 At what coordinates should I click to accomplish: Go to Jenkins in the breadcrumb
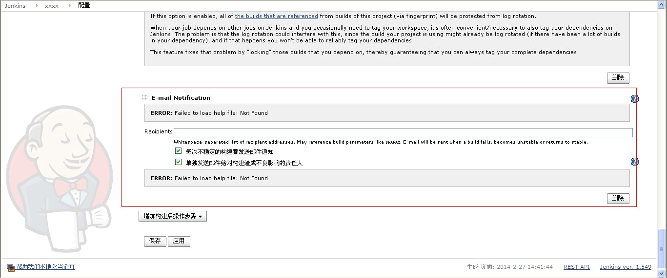15,6
